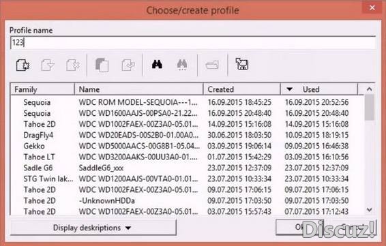
Task: Click the greyed-out copy profile pages icon
Action: click(x=102, y=65)
